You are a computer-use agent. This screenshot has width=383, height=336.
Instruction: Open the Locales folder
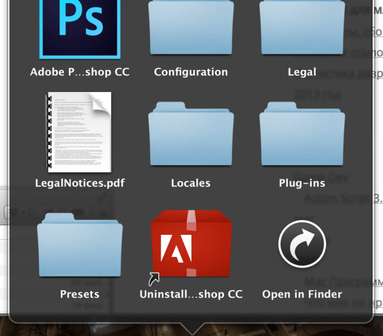[x=191, y=134]
